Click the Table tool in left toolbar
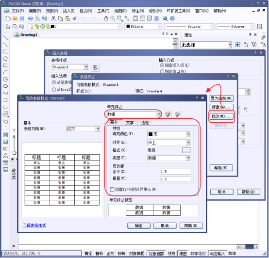The image size is (269, 258). 5,163
